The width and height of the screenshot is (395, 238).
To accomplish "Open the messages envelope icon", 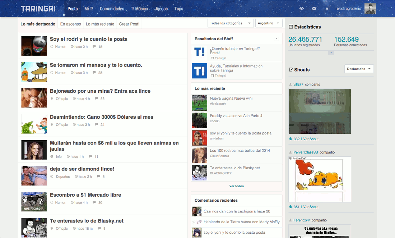I will point(314,8).
